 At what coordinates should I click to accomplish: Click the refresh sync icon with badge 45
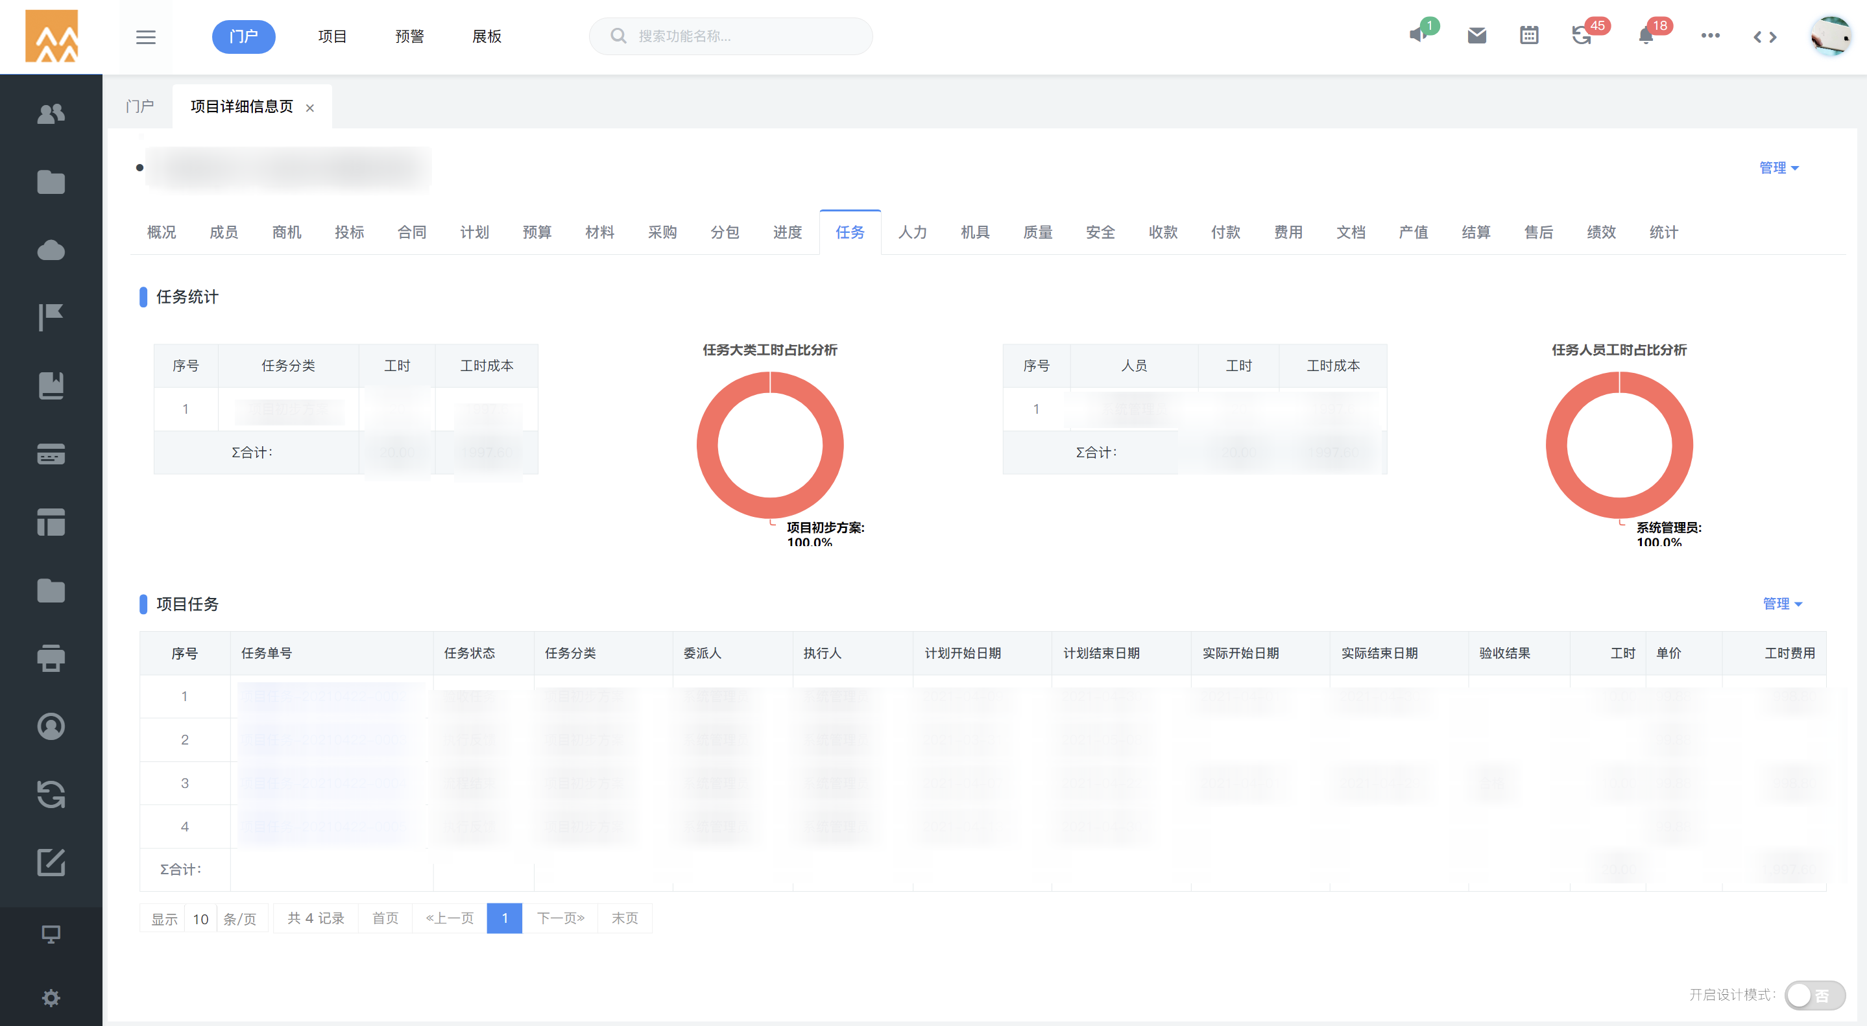pos(1581,36)
